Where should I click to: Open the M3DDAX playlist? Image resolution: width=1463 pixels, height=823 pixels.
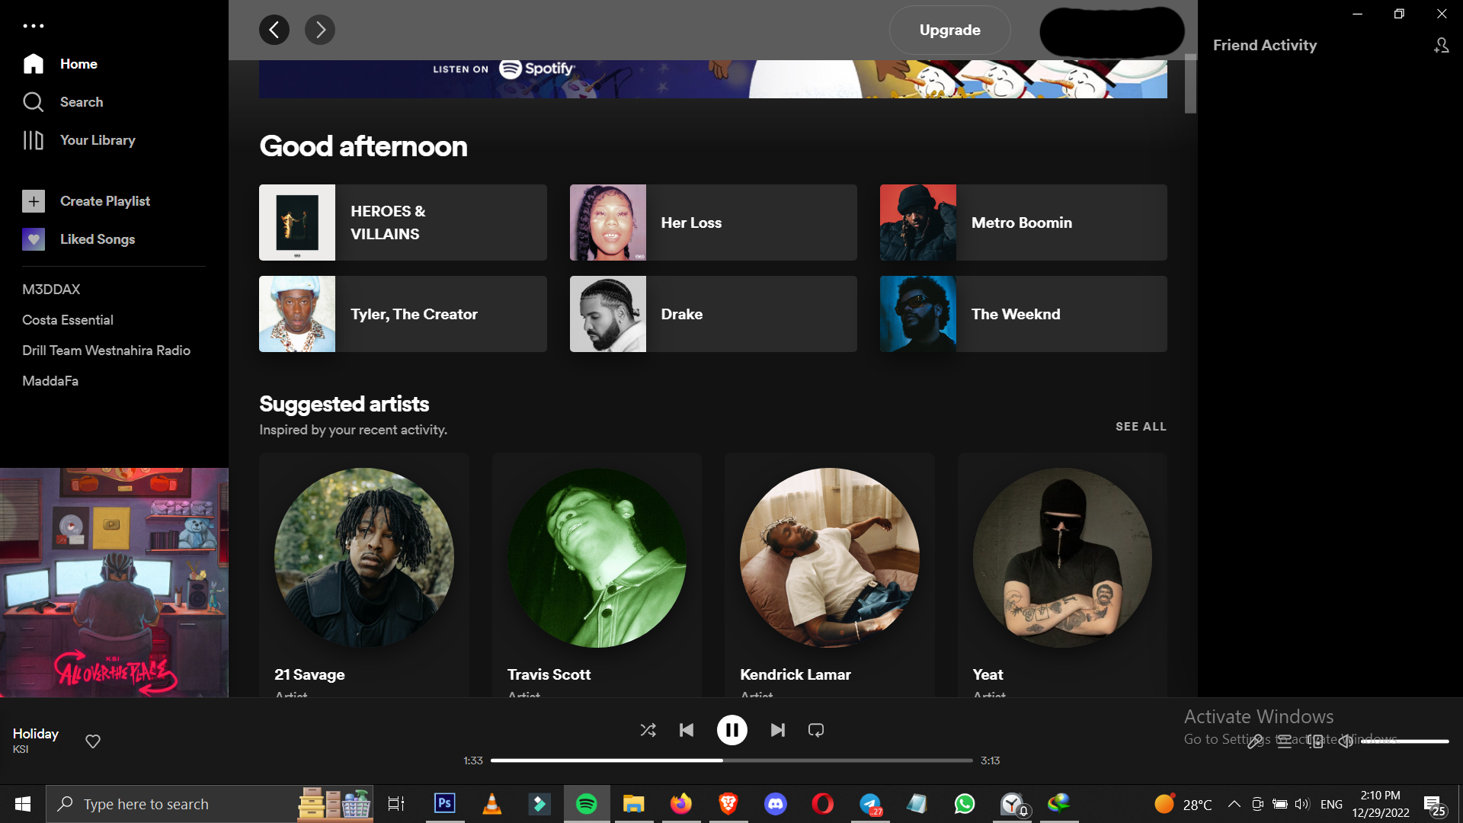tap(51, 290)
